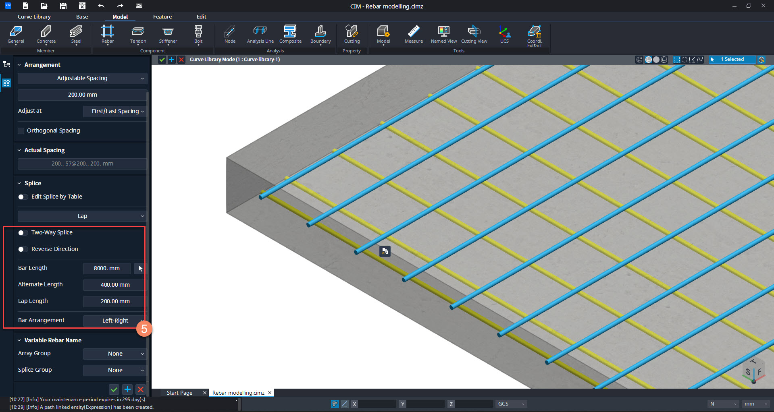The image size is (774, 412).
Task: Open Coordi. Extract tool
Action: [x=535, y=36]
